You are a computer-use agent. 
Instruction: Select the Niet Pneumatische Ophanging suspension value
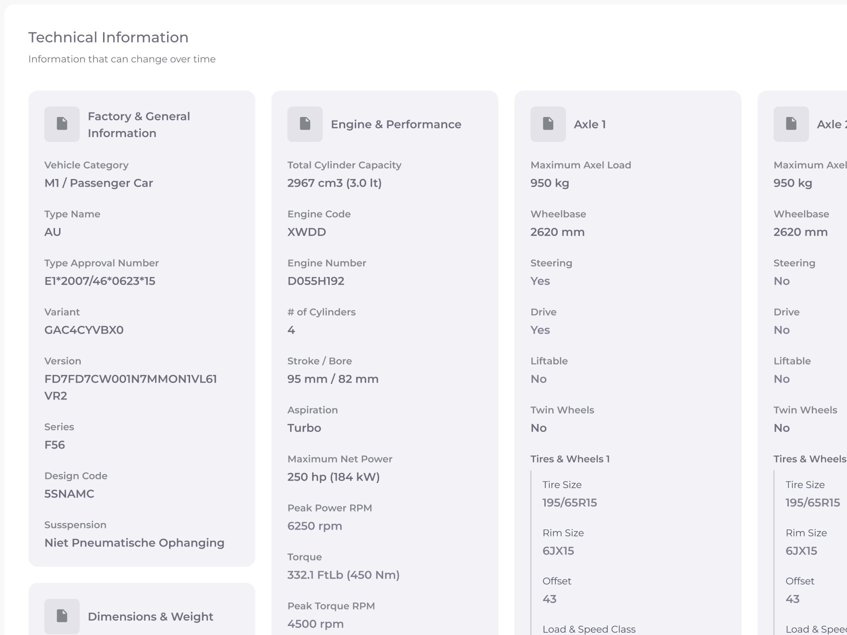(134, 543)
